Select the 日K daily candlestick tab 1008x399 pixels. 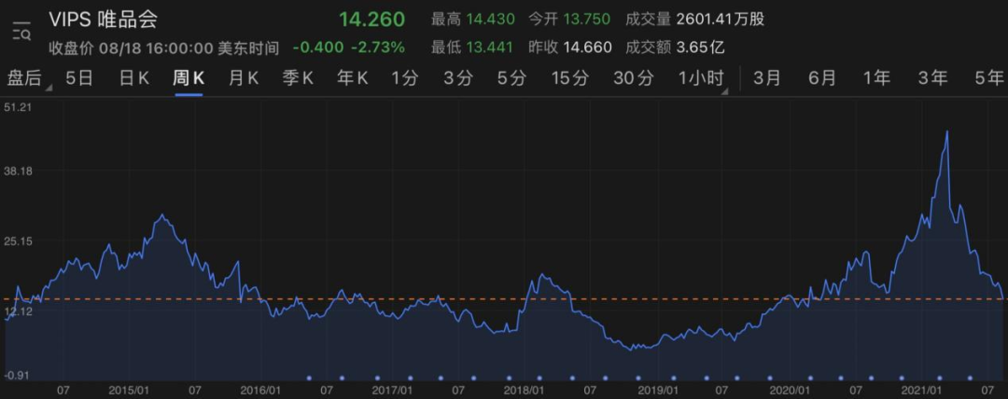[x=134, y=78]
